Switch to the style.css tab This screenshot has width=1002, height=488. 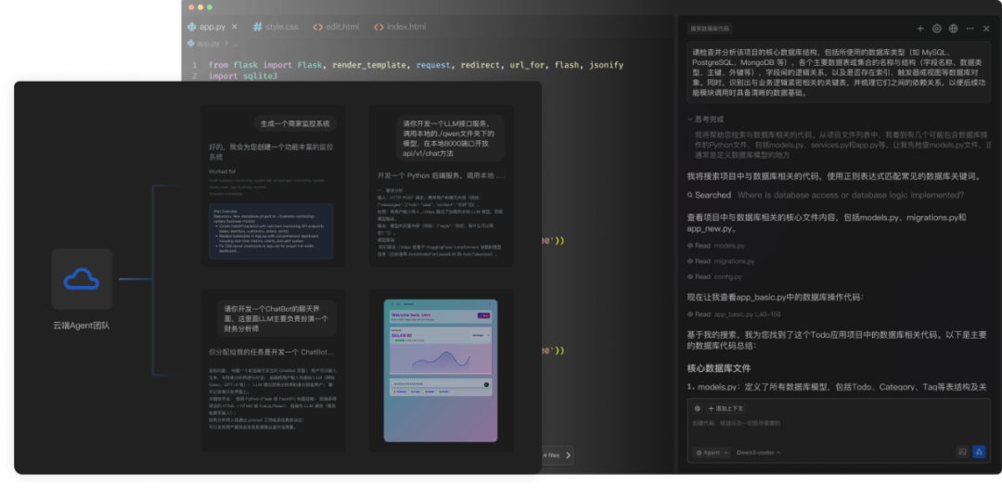click(276, 27)
